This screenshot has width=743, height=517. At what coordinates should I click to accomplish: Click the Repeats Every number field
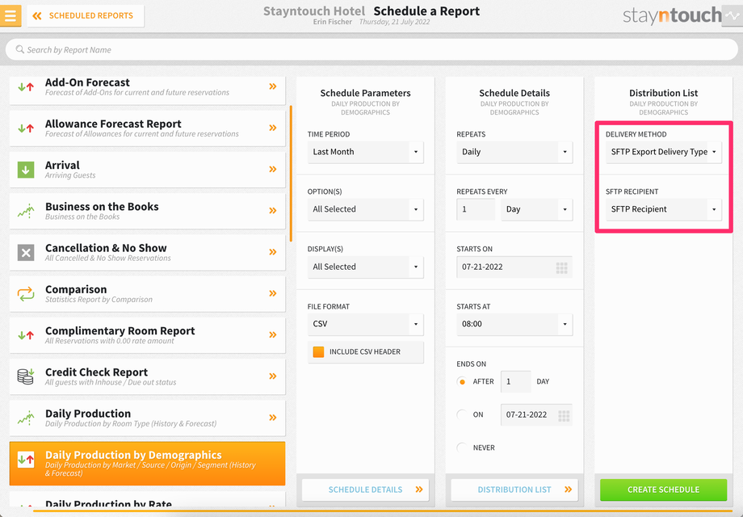tap(476, 209)
